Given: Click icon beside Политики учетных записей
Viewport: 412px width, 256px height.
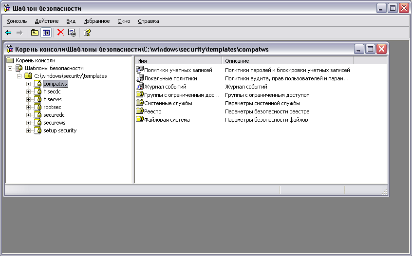Looking at the screenshot, I should point(140,70).
